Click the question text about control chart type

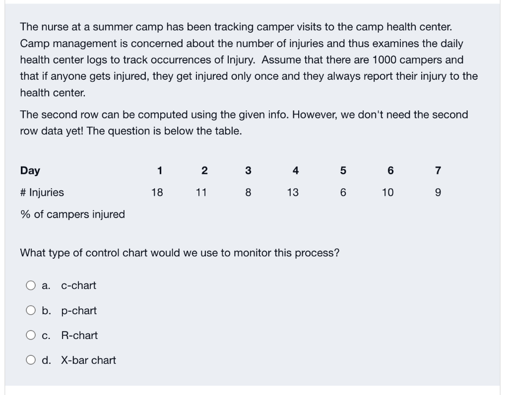(179, 252)
